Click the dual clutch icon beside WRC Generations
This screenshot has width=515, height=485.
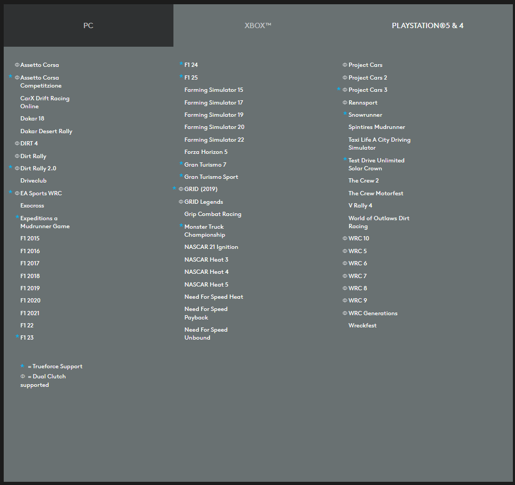pyautogui.click(x=345, y=313)
